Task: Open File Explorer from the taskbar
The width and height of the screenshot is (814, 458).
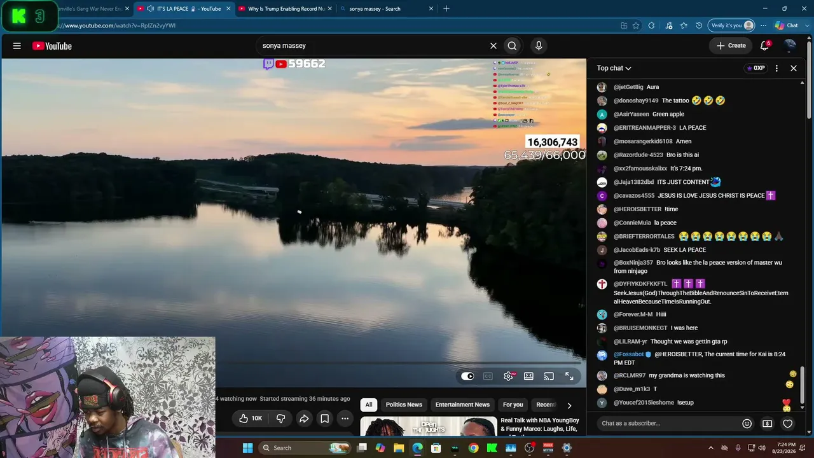Action: tap(399, 448)
